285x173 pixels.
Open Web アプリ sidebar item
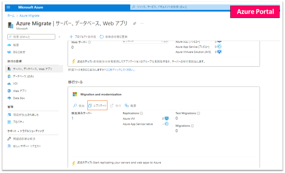pos(20,91)
